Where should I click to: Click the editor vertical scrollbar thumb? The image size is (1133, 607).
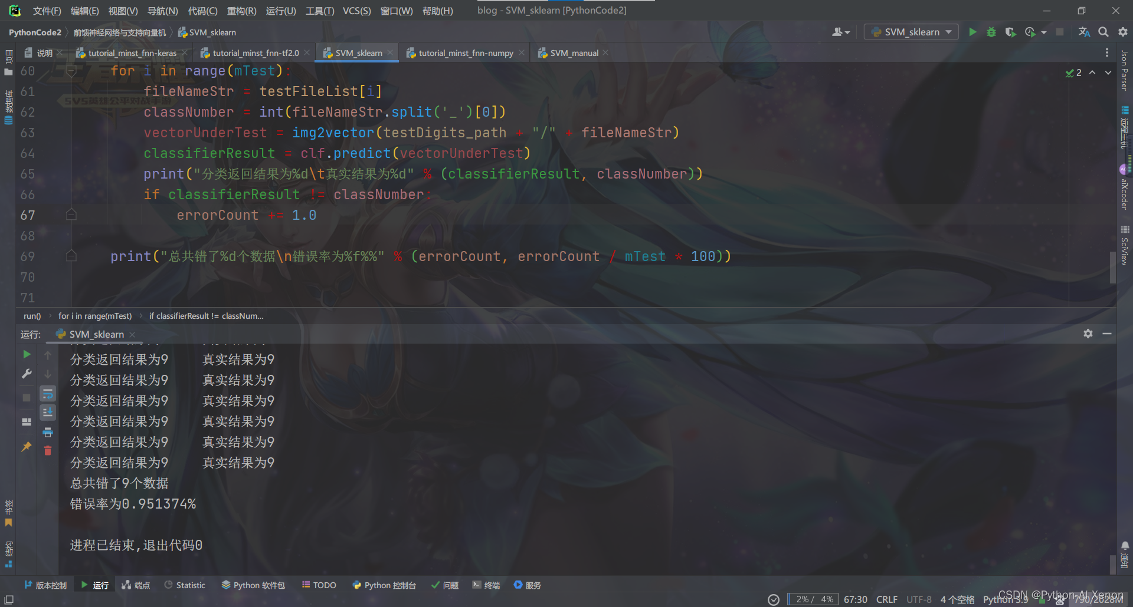click(x=1112, y=266)
